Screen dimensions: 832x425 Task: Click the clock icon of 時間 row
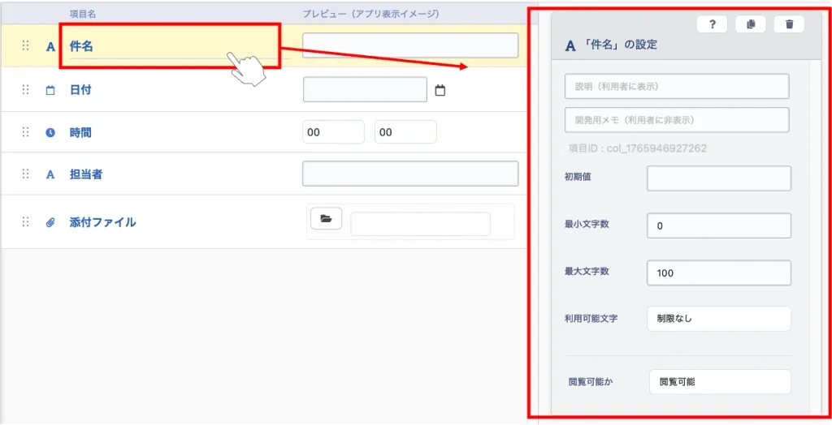tap(50, 132)
